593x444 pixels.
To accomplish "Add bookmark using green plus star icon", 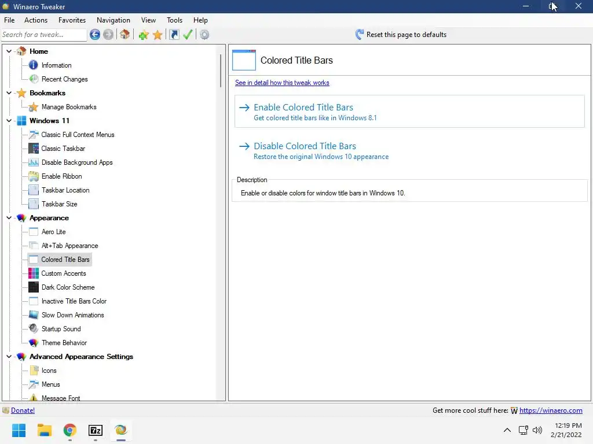I will [144, 35].
